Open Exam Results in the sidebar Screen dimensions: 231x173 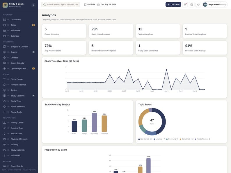[19, 166]
